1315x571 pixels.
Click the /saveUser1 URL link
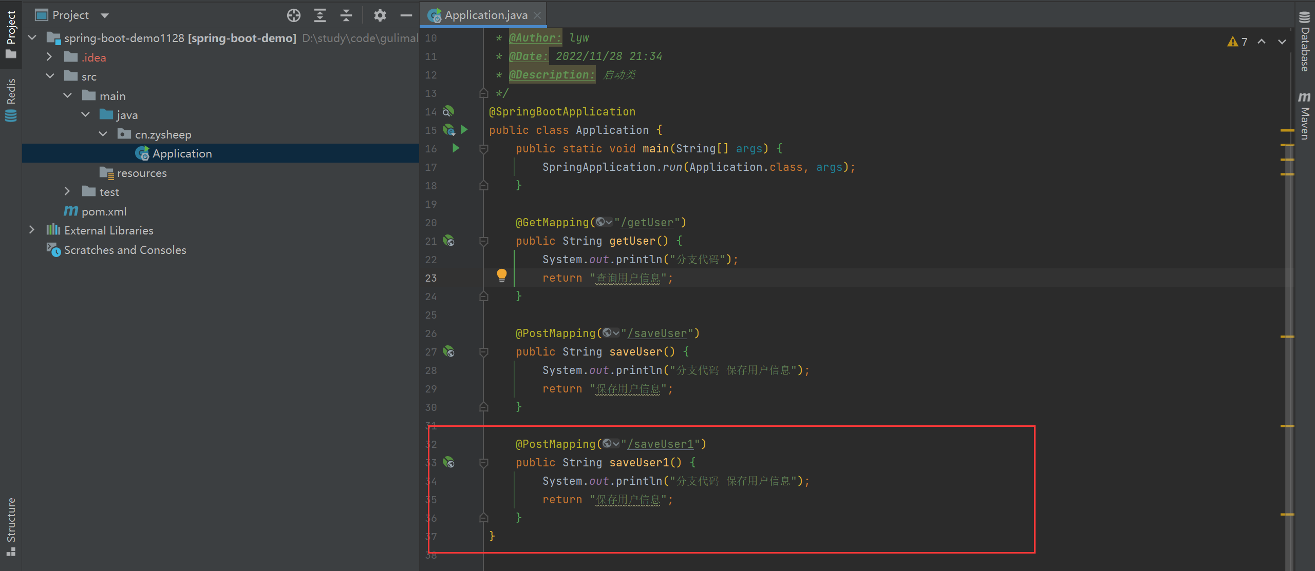661,444
